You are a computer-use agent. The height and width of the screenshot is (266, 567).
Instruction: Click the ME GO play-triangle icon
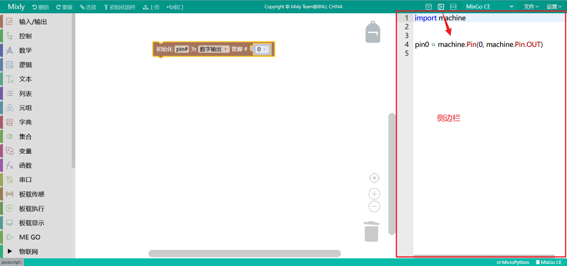pyautogui.click(x=10, y=237)
